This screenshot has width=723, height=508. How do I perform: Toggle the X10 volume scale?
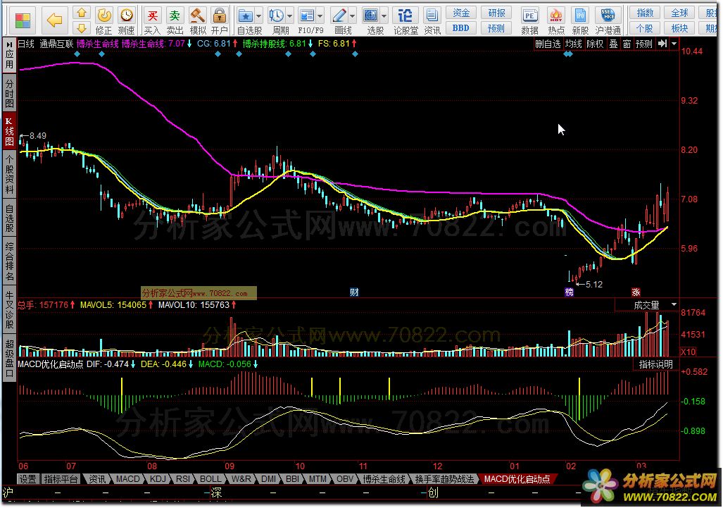coord(688,352)
